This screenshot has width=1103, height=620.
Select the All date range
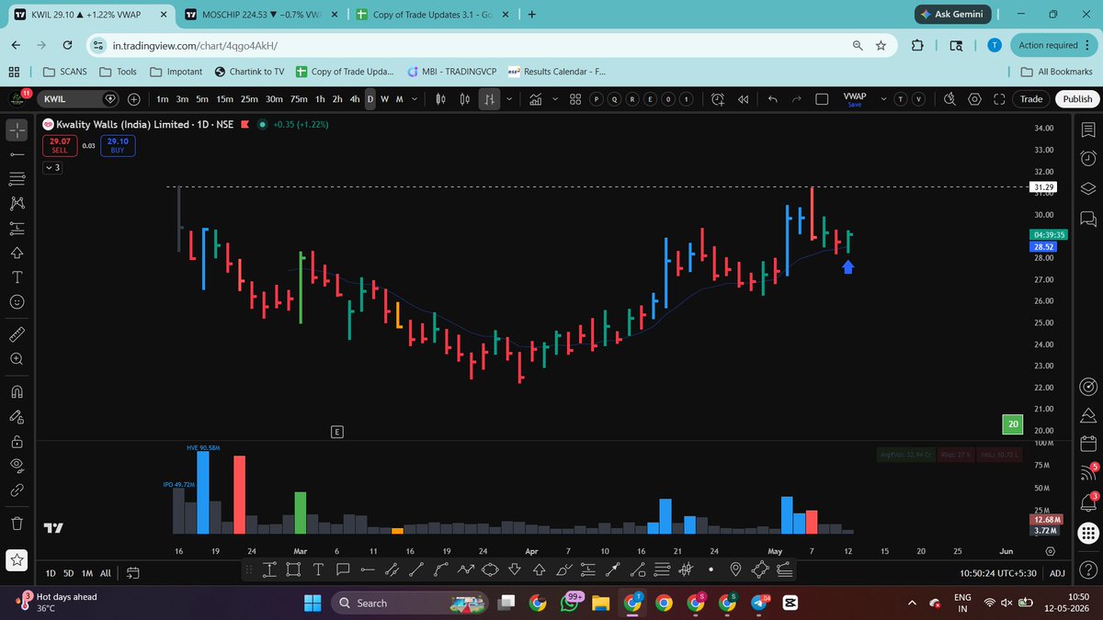[x=106, y=573]
